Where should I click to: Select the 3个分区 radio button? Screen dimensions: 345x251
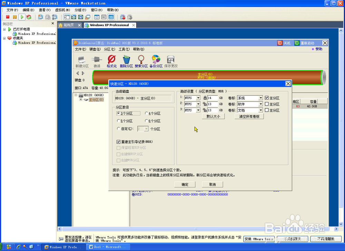(119, 113)
